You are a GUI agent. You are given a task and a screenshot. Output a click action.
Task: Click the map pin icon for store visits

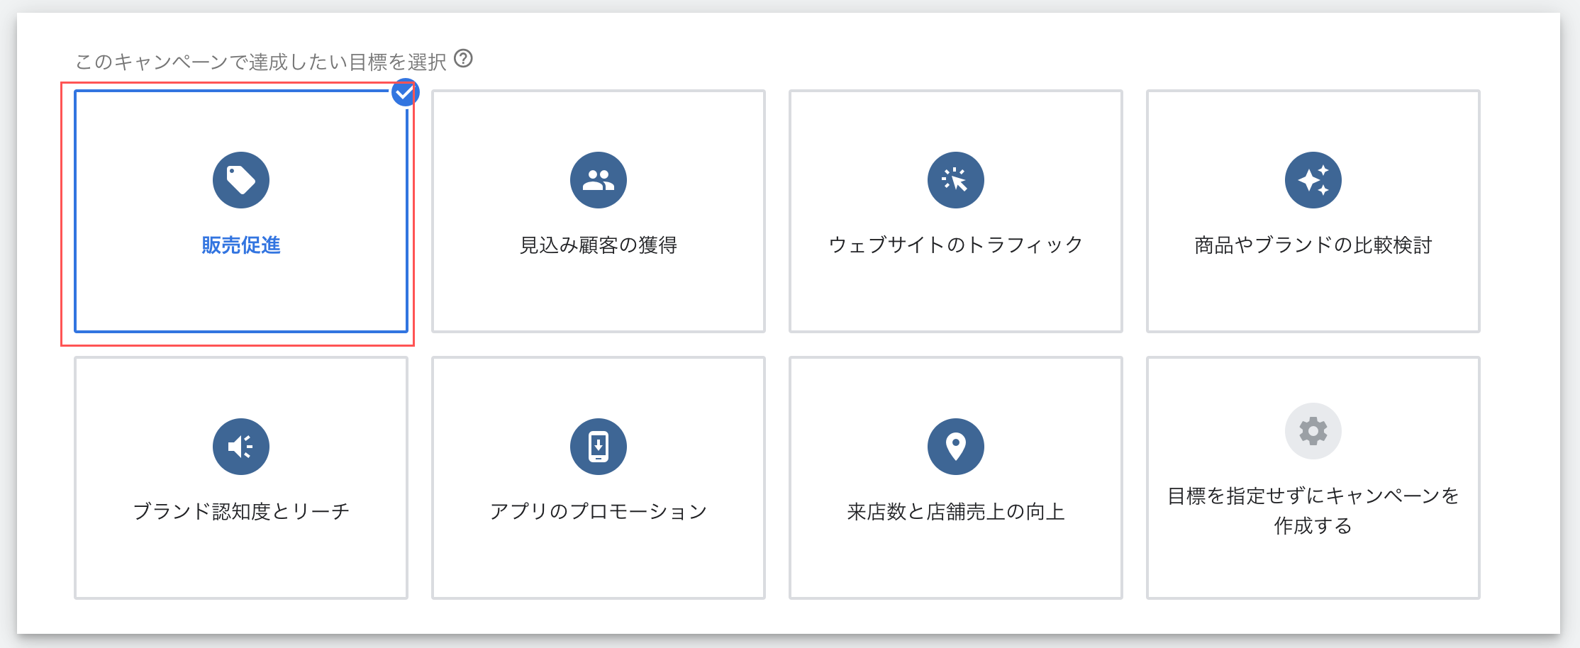point(956,447)
